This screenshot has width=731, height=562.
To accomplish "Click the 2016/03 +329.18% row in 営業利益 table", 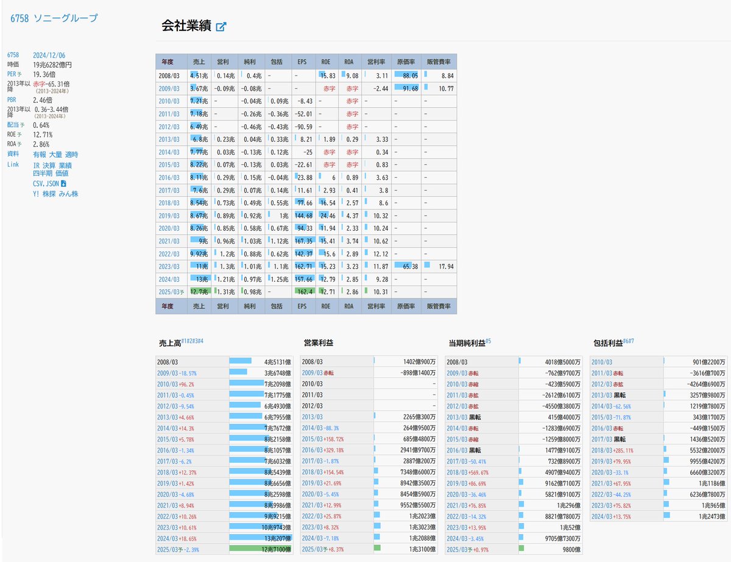I will coord(369,449).
